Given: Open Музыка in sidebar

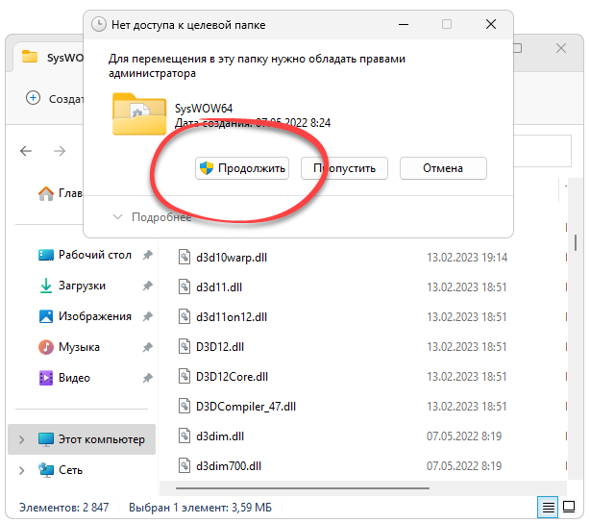Looking at the screenshot, I should click(69, 347).
